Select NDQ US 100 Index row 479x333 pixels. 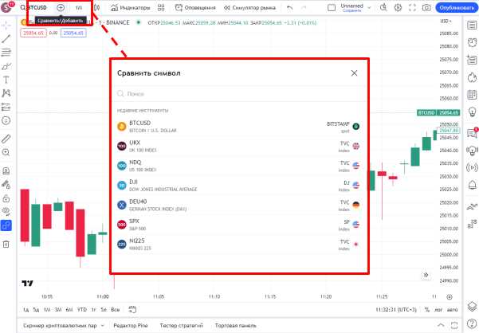point(238,166)
